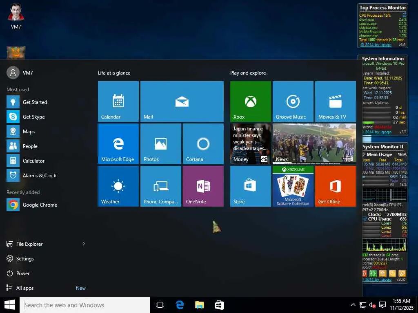Click the Windows Start button

click(10, 305)
